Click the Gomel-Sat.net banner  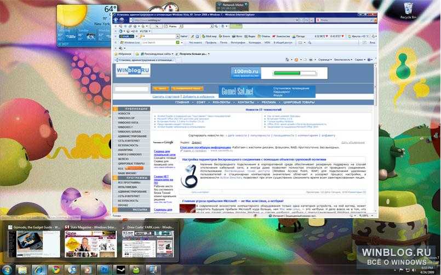tap(267, 91)
